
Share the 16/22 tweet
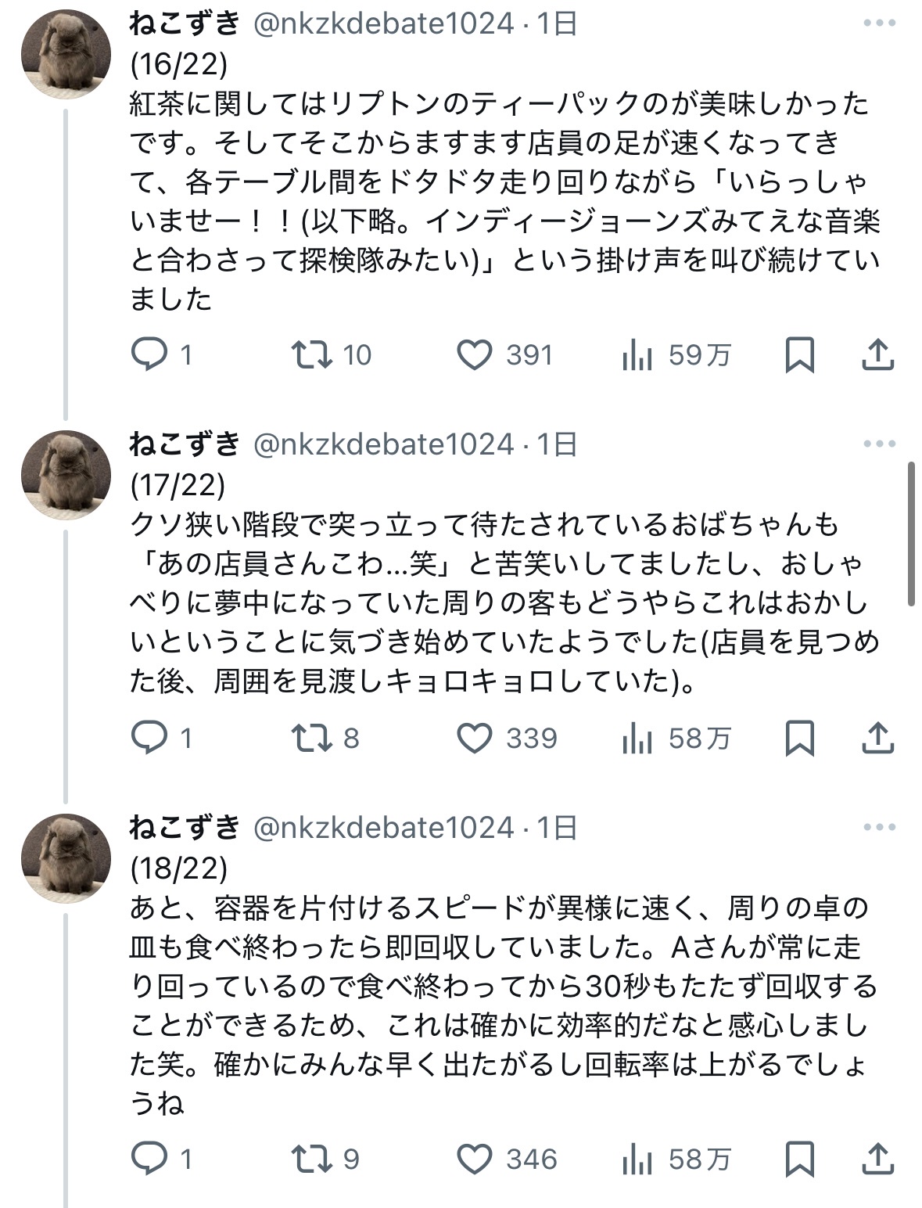[x=877, y=354]
